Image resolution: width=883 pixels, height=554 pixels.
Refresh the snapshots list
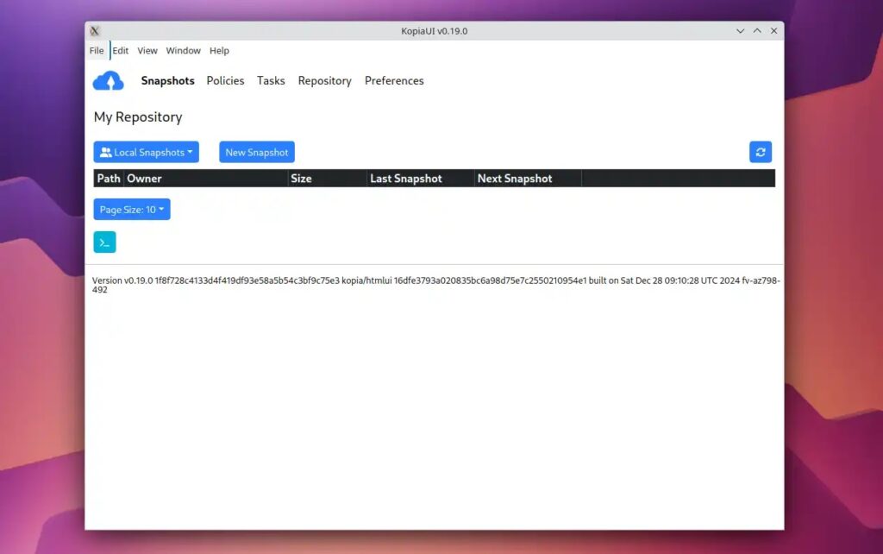pos(760,152)
